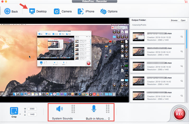Open the Built-in Micro... device selector

click(x=98, y=119)
